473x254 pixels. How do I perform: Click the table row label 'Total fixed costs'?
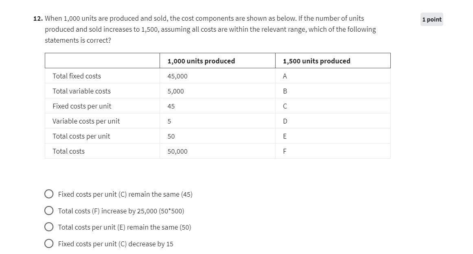[77, 76]
